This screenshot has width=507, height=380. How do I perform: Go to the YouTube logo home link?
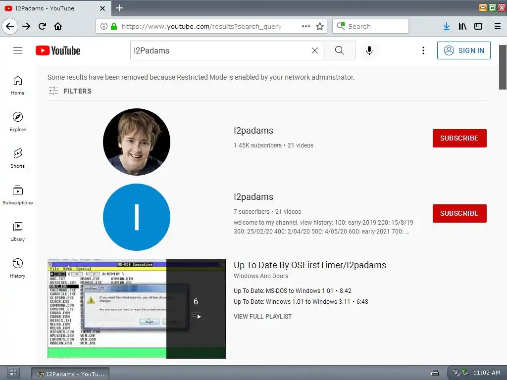[58, 50]
